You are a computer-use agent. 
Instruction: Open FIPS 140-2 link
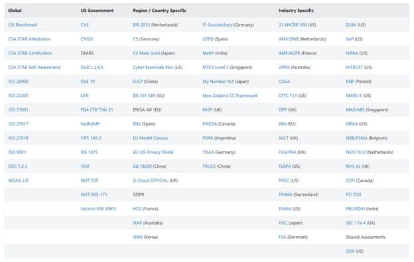coord(91,138)
